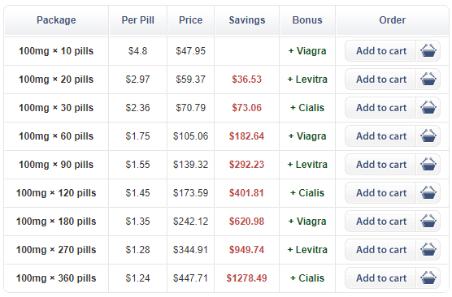Add 100mg × 10 pills to cart
452x297 pixels.
(381, 51)
